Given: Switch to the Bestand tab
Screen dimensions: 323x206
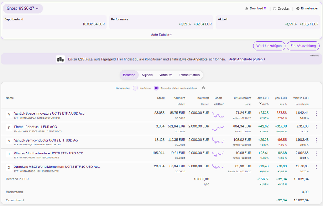Looking at the screenshot, I should coord(129,75).
